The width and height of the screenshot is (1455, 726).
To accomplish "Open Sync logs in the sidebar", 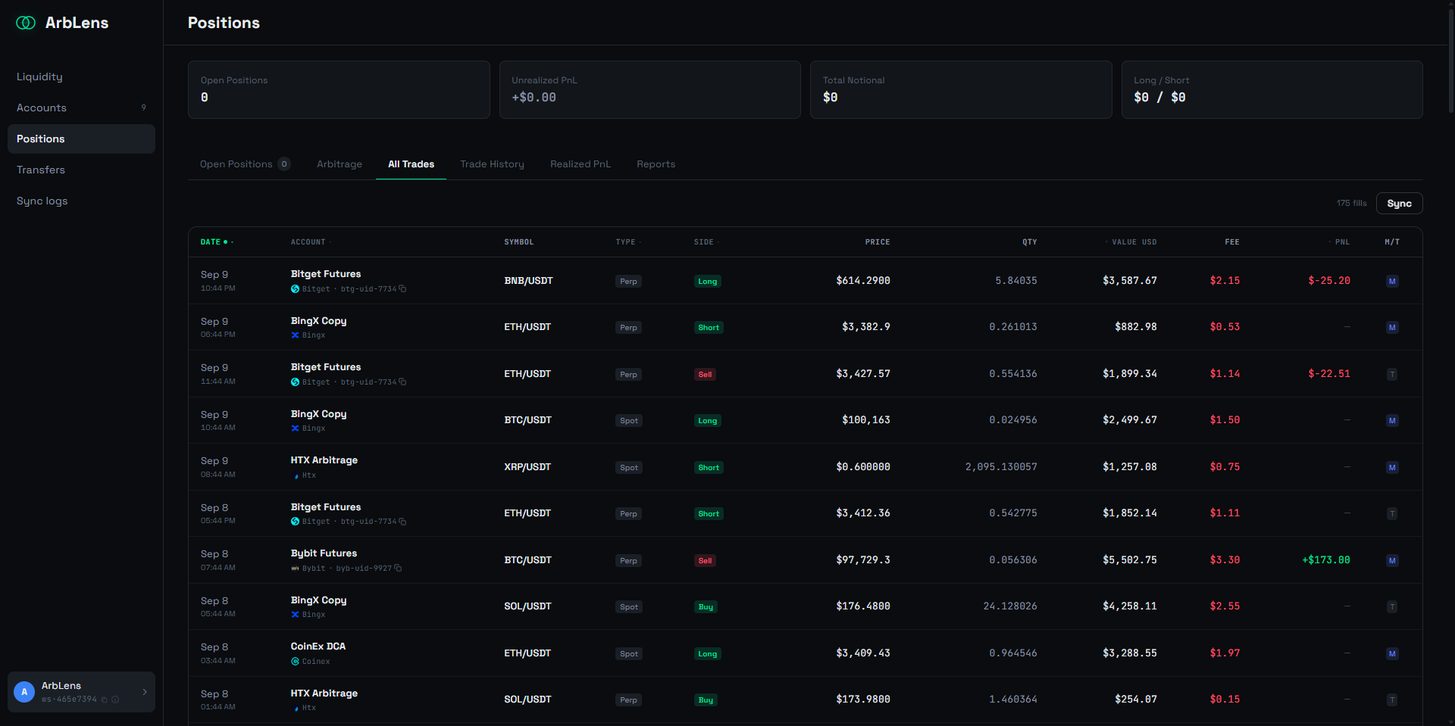I will click(x=81, y=201).
